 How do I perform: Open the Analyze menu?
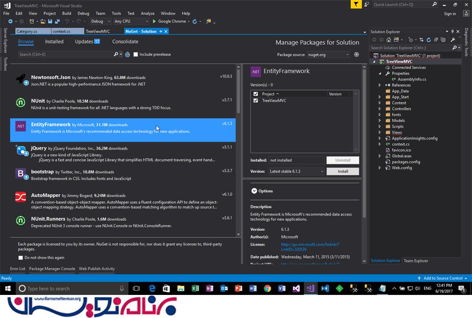147,13
